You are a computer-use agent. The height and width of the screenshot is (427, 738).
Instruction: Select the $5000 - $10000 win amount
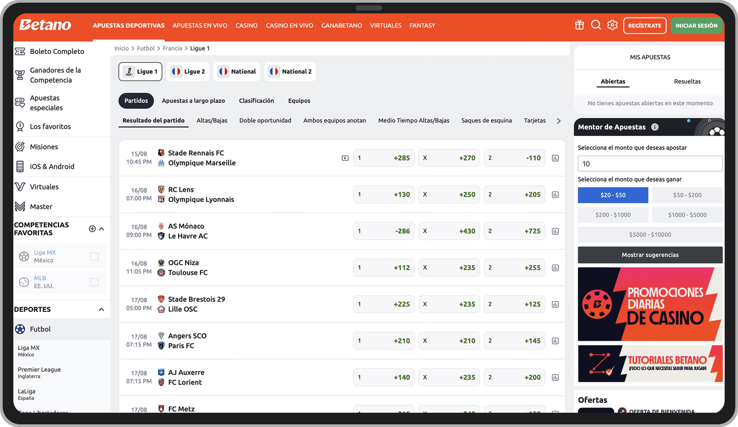pyautogui.click(x=650, y=235)
